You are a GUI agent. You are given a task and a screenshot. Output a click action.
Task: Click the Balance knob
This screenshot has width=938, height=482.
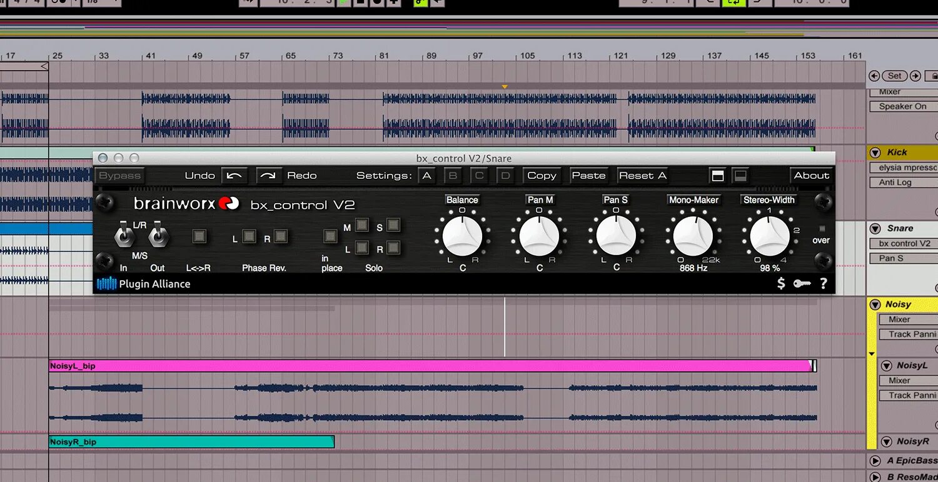tap(462, 236)
